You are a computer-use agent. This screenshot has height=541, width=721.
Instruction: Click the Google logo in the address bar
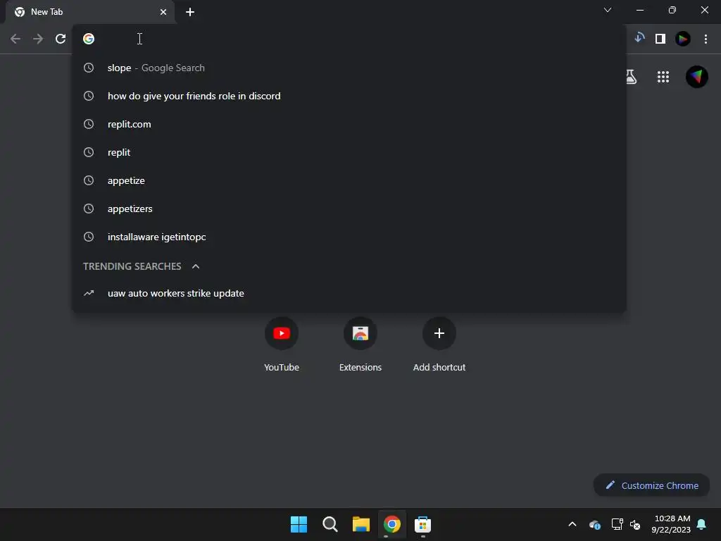pos(89,39)
